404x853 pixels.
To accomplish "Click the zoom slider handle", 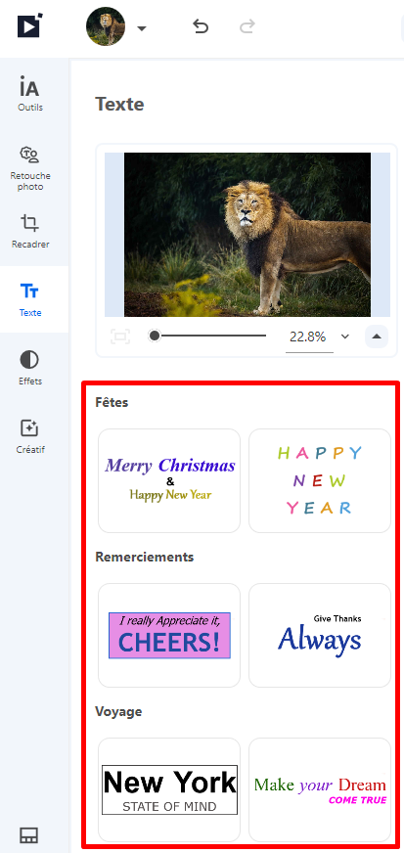I will (155, 336).
